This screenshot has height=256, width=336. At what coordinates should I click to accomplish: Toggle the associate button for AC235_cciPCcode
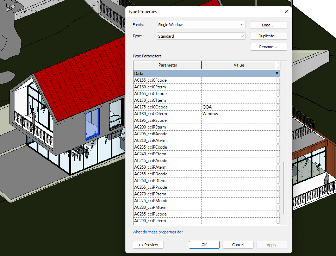[278, 147]
